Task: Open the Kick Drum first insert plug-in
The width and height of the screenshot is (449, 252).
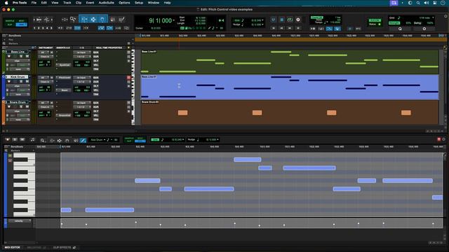Action: [x=64, y=78]
